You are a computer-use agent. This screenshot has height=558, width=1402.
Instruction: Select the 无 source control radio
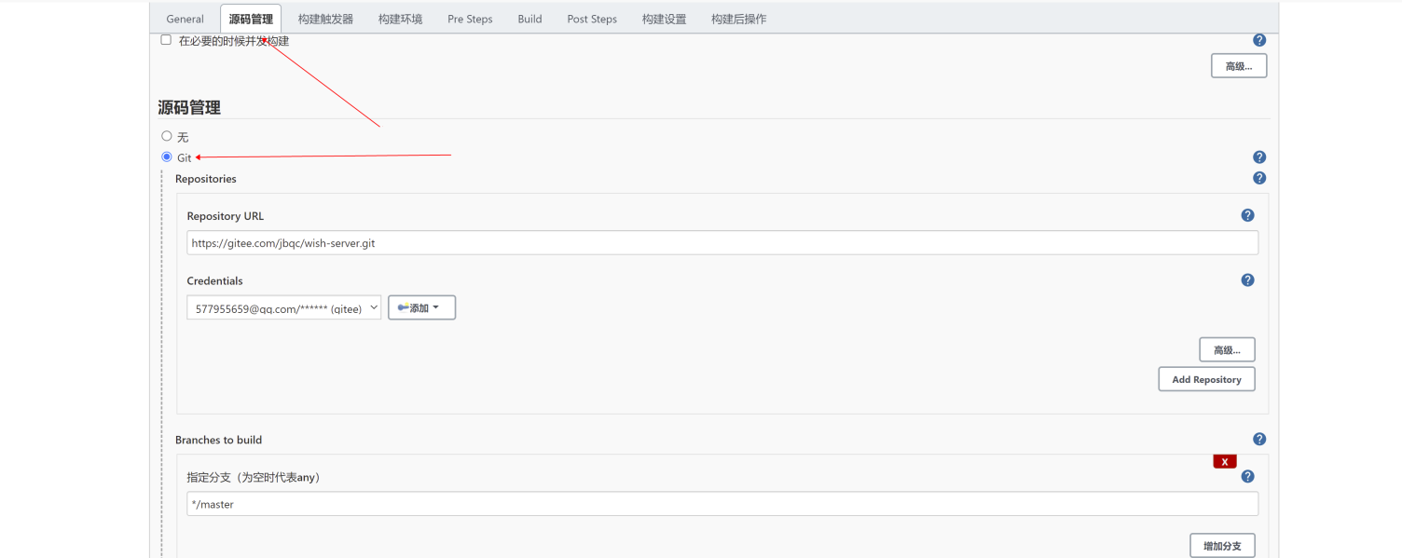tap(167, 136)
